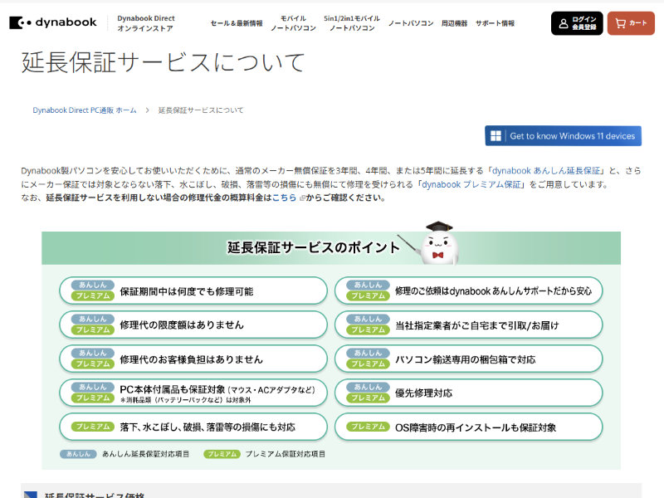Click the dynabook logo
664x498 pixels.
click(x=53, y=22)
